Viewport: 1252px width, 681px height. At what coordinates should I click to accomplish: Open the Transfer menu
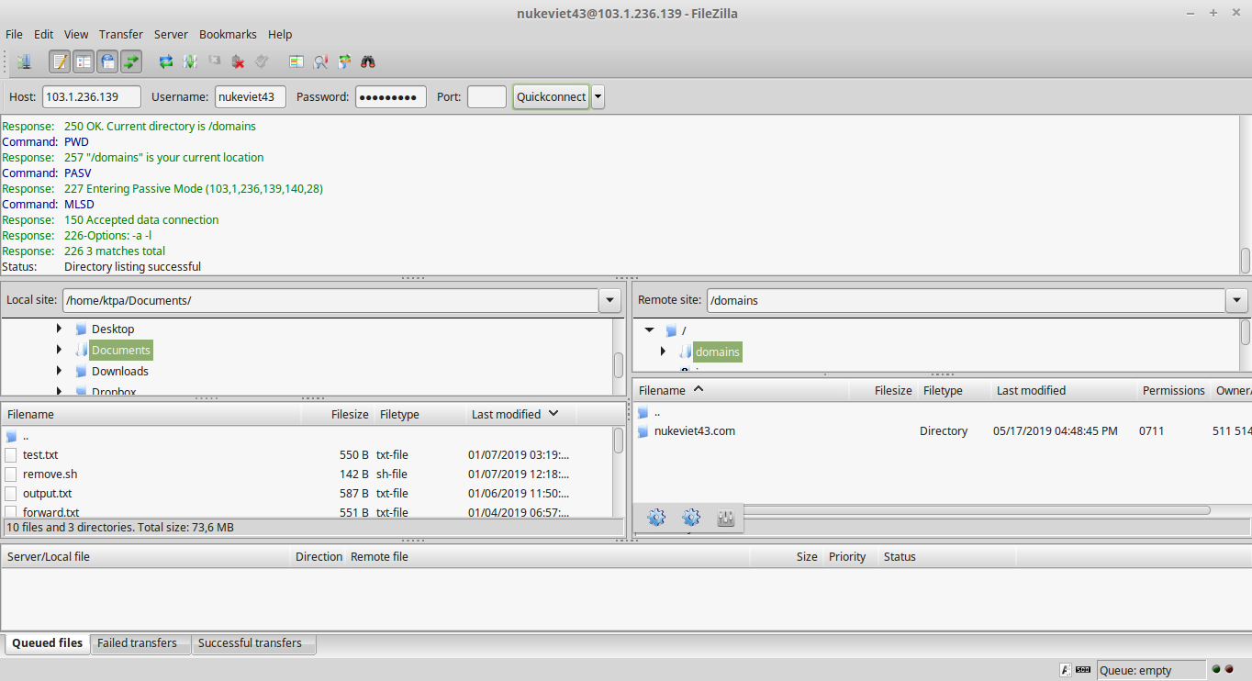pos(121,34)
